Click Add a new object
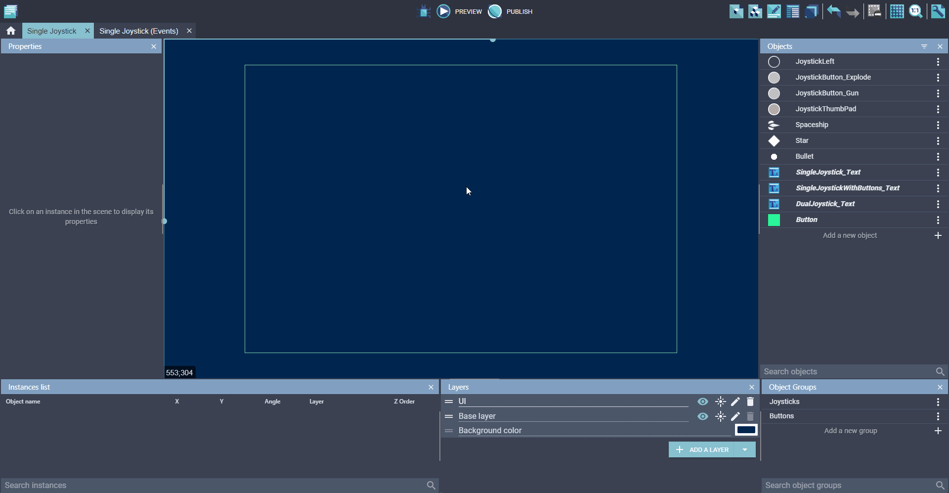949x493 pixels. pyautogui.click(x=850, y=235)
